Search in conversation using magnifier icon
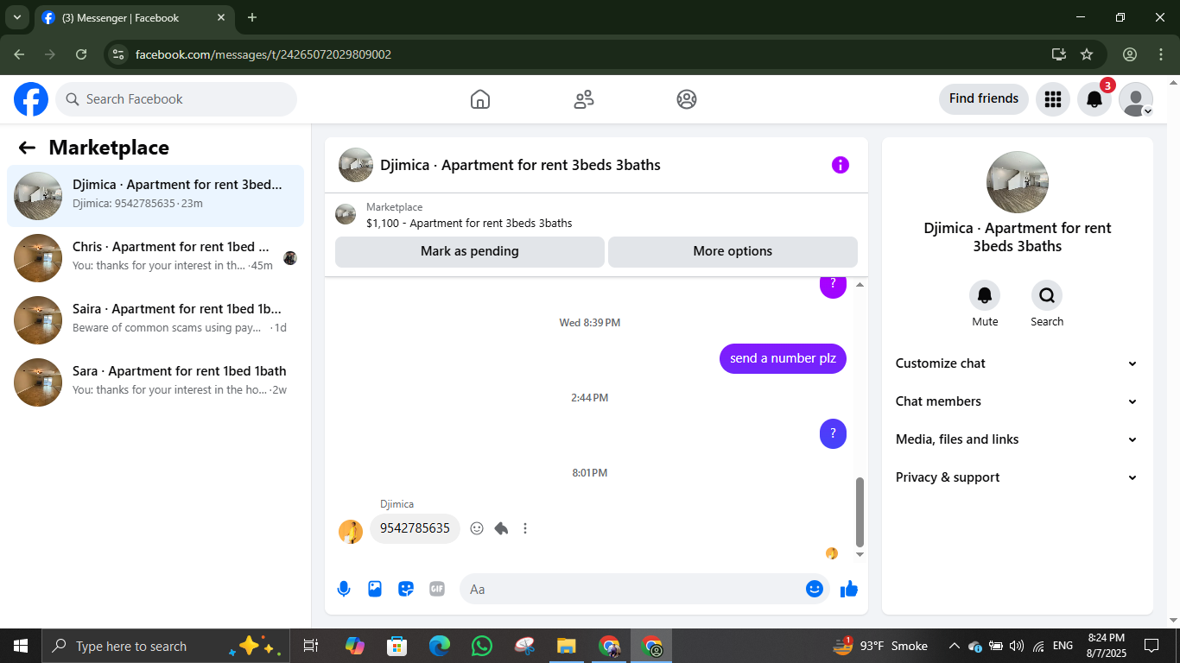This screenshot has height=663, width=1180. (1047, 296)
